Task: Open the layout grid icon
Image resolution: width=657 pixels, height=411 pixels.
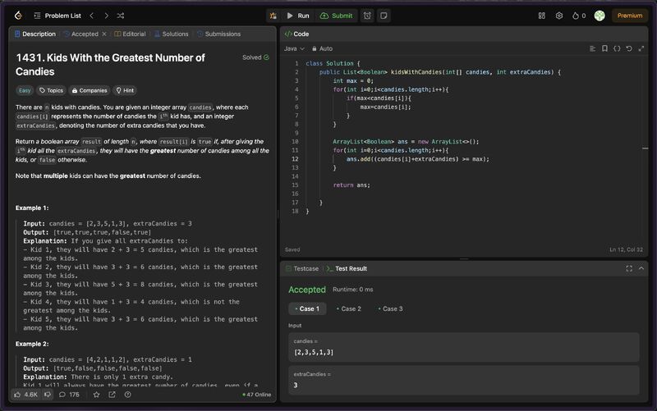Action: [541, 16]
